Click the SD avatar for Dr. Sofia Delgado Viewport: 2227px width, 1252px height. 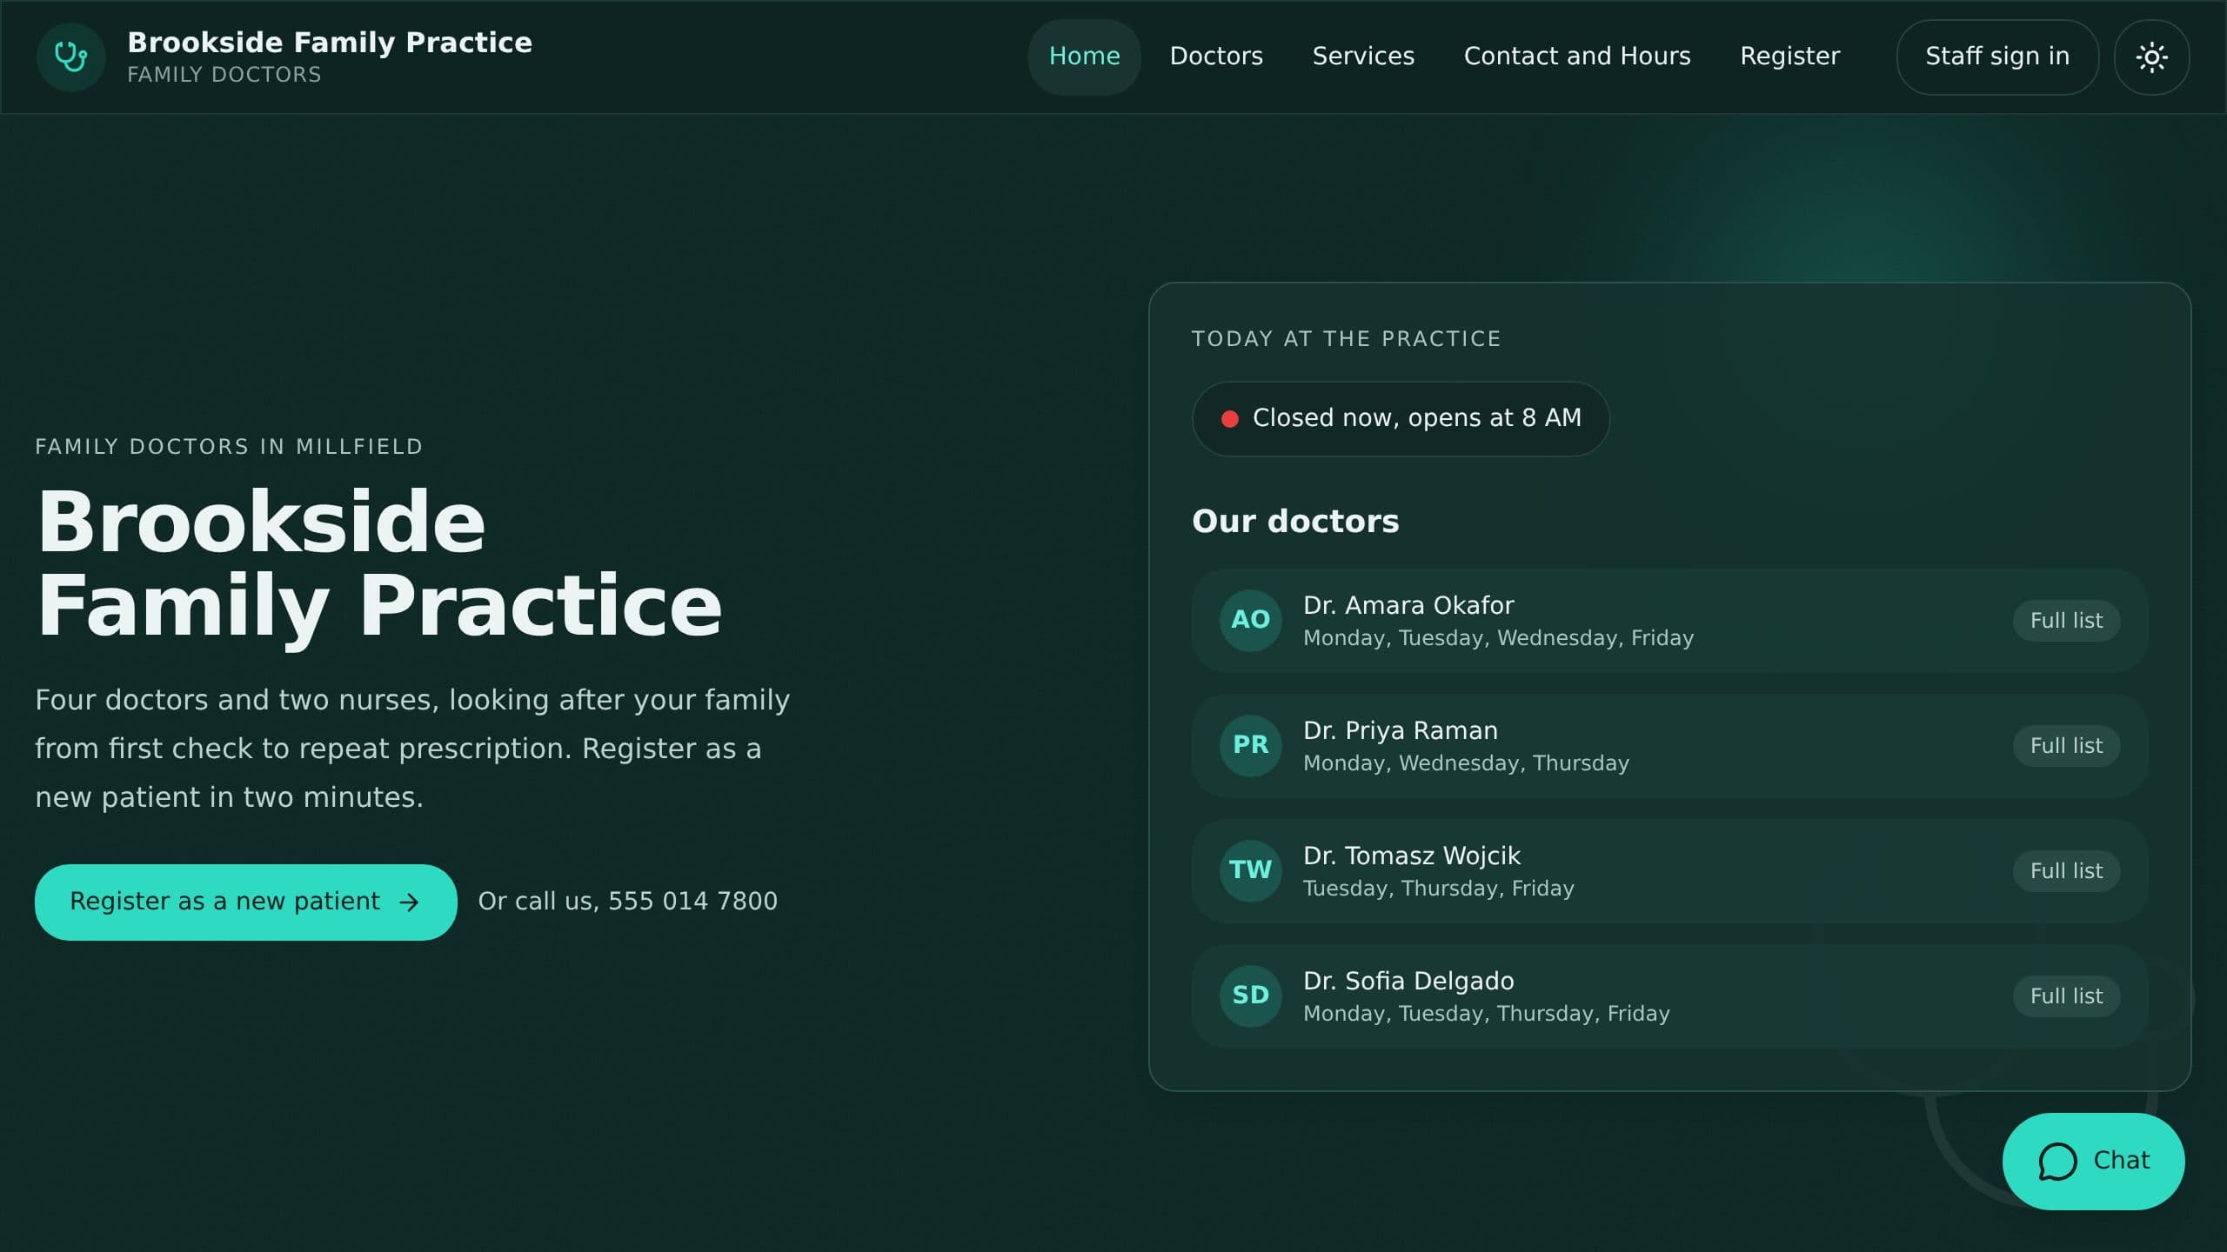tap(1250, 996)
